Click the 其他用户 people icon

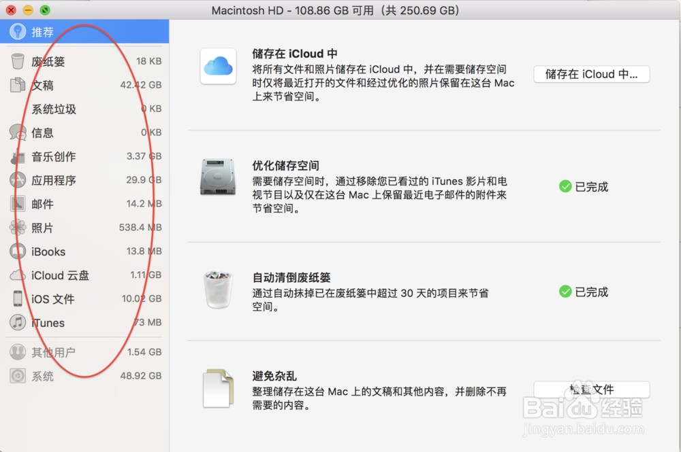(x=18, y=352)
